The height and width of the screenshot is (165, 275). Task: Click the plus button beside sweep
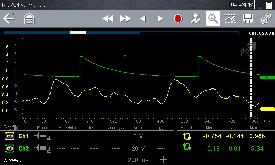click(x=164, y=160)
